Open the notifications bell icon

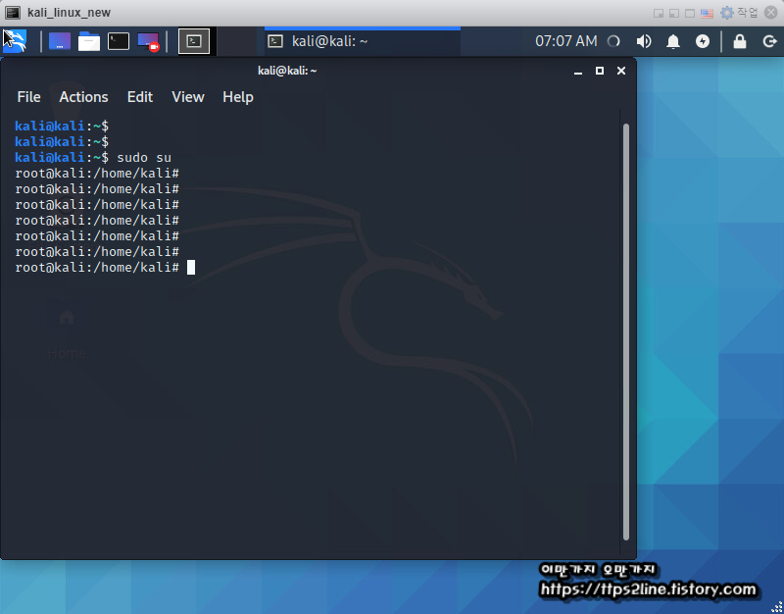[673, 41]
